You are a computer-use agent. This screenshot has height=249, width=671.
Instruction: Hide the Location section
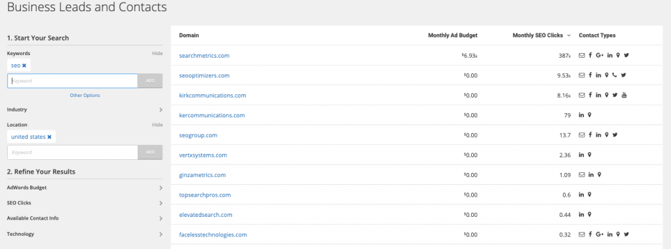coord(157,125)
